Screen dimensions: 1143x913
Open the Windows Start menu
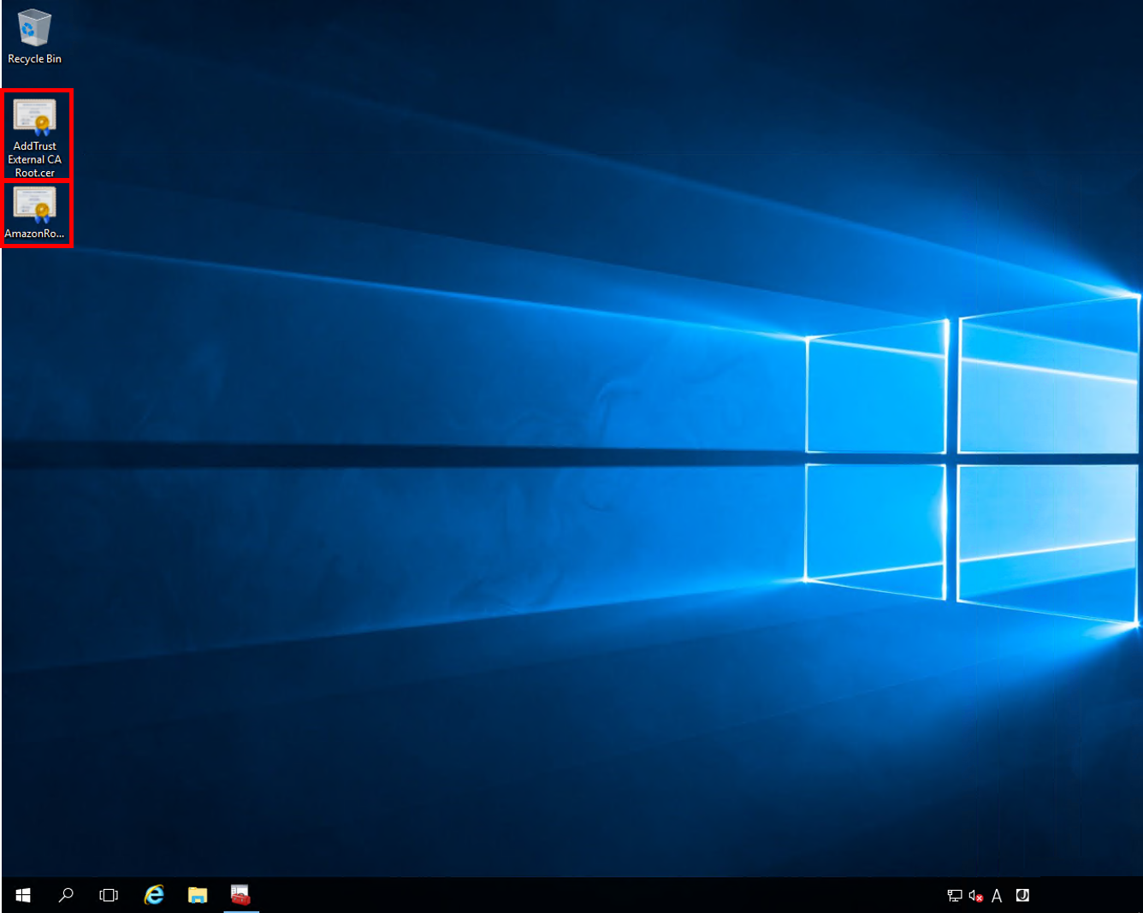point(23,895)
